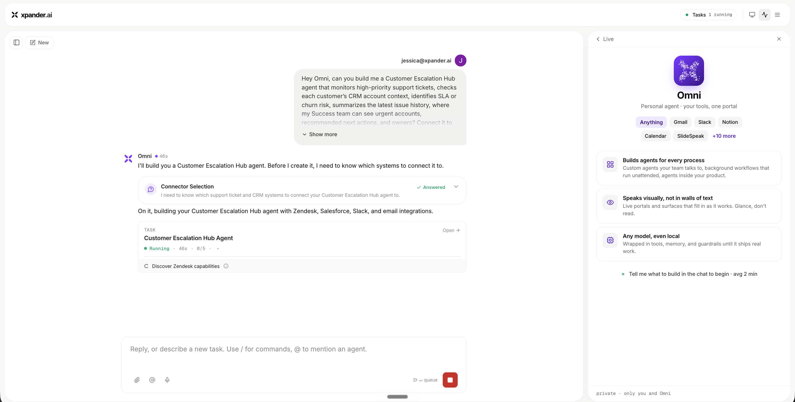Image resolution: width=795 pixels, height=402 pixels.
Task: Toggle the sidebar panel icon
Action: coord(16,43)
